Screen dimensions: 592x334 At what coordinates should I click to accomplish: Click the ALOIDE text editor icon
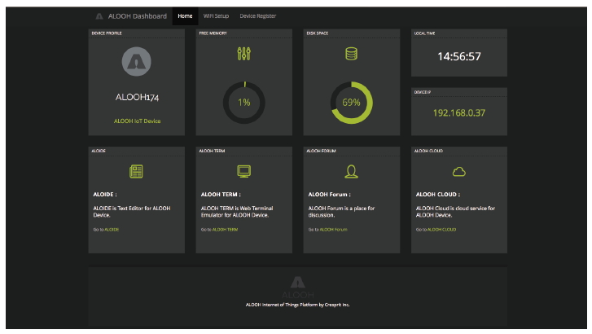point(136,171)
